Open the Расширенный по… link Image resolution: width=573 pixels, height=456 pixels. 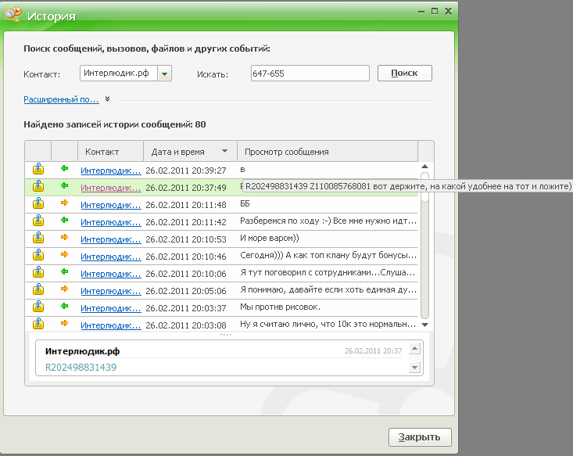(61, 99)
